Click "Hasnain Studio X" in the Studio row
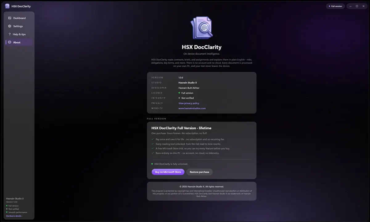 (x=187, y=83)
